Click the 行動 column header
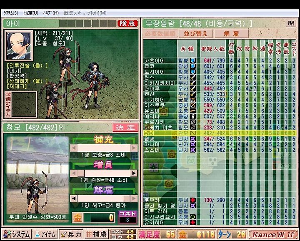The height and width of the screenshot is (241, 300). [231, 49]
